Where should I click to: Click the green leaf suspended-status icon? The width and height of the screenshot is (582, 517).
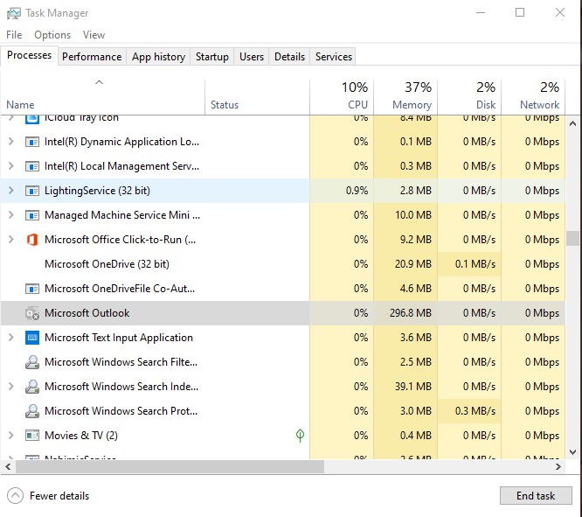(x=300, y=436)
